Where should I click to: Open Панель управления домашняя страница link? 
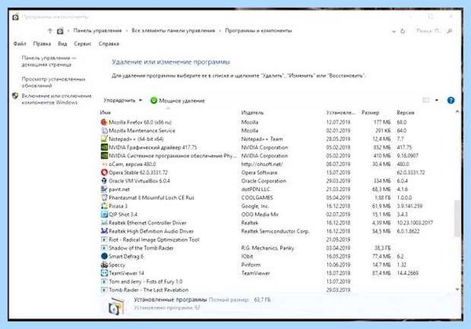[x=49, y=61]
